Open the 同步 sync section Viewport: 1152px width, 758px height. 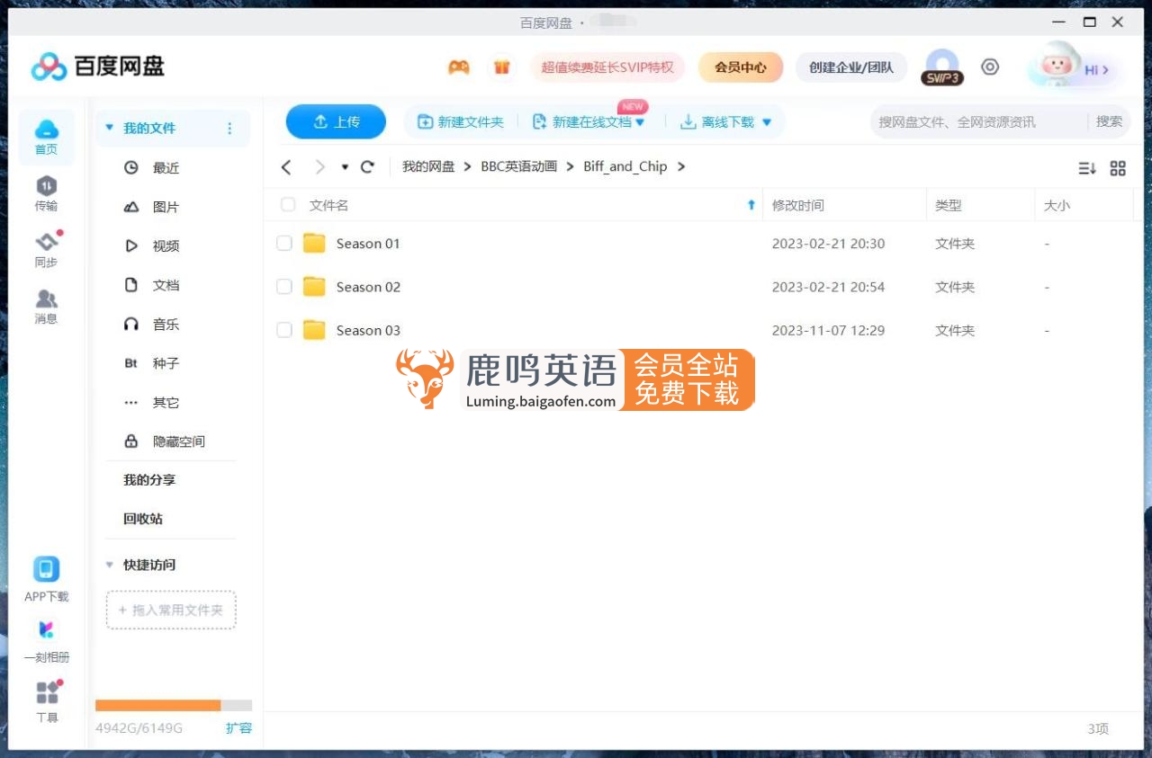[x=46, y=250]
